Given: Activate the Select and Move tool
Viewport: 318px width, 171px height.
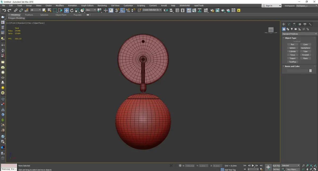Looking at the screenshot, I should (67, 10).
